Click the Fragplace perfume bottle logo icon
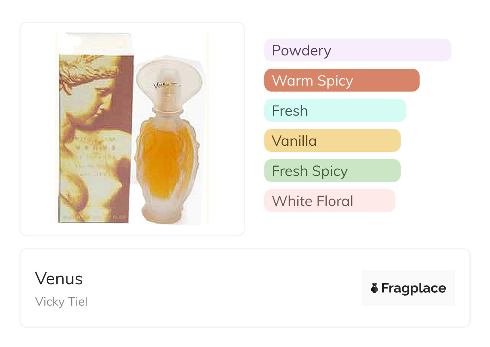Screen dimensions: 490x347 click(375, 288)
